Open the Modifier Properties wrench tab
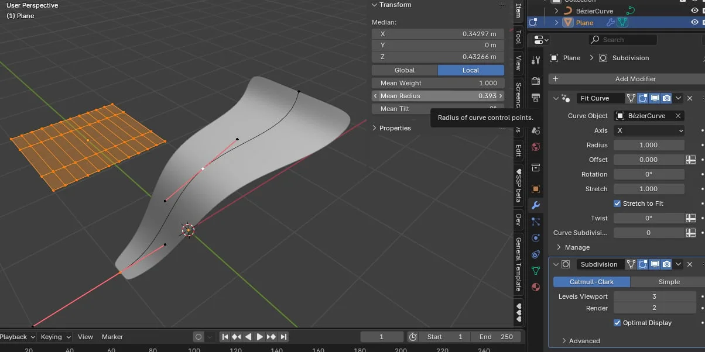This screenshot has width=705, height=352. [x=535, y=206]
